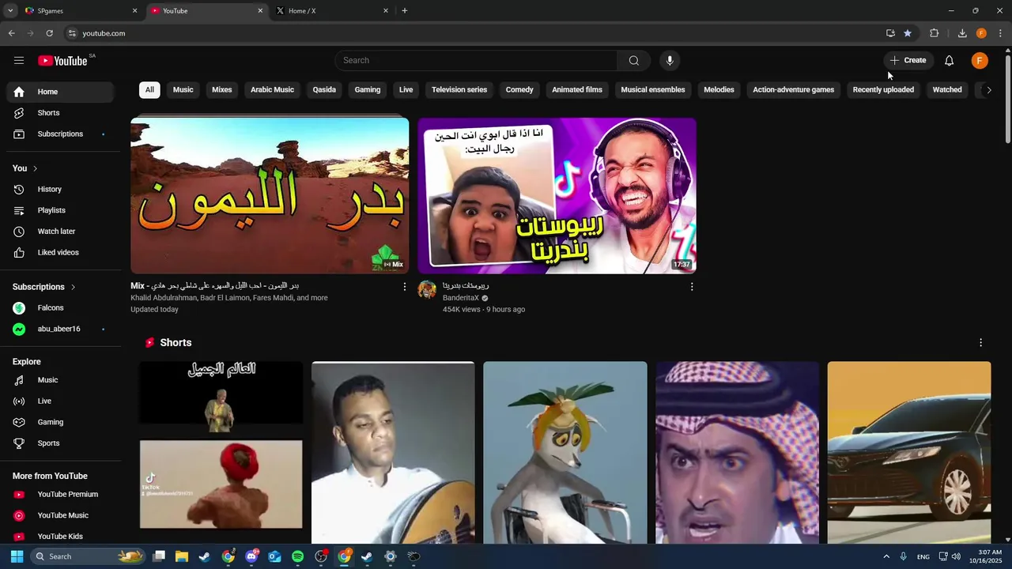The width and height of the screenshot is (1012, 569).
Task: Open YouTube Premium
Action: click(x=60, y=495)
